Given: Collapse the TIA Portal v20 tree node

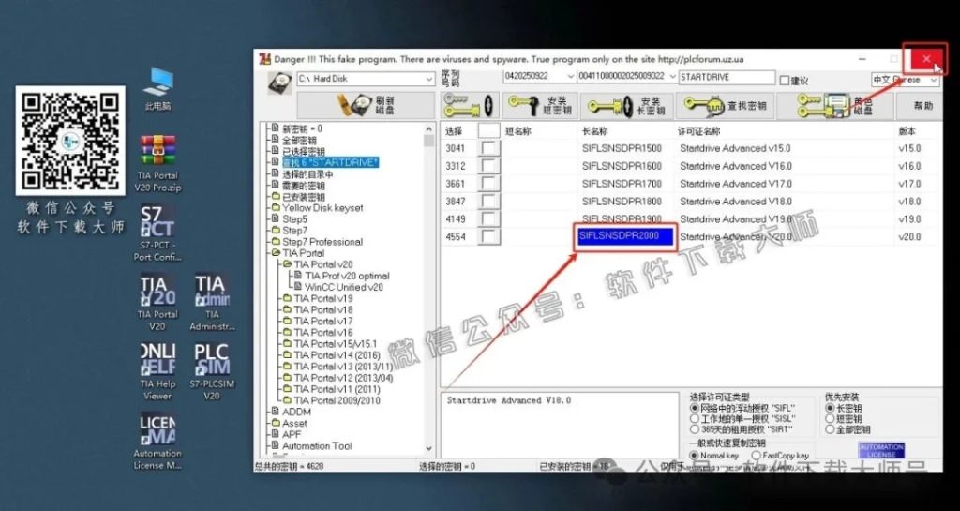Looking at the screenshot, I should 287,264.
